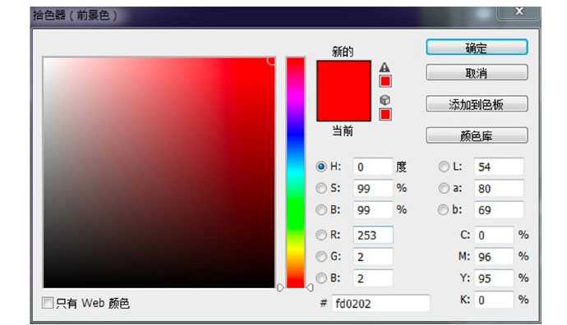
Task: Enable the 只有 Web 颜色 checkbox
Action: click(x=48, y=303)
